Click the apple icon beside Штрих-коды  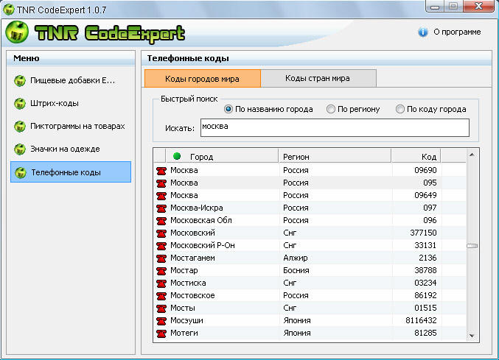[x=20, y=104]
